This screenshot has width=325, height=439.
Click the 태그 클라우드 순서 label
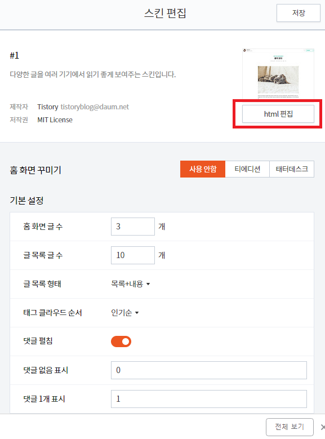52,312
